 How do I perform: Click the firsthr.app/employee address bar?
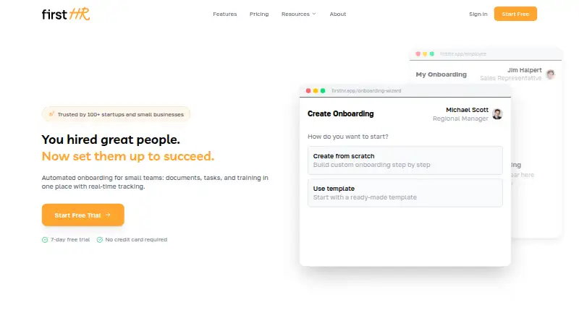[x=463, y=54]
